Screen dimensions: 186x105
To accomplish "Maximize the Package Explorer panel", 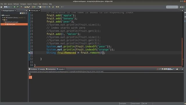I will pyautogui.click(x=26, y=10).
